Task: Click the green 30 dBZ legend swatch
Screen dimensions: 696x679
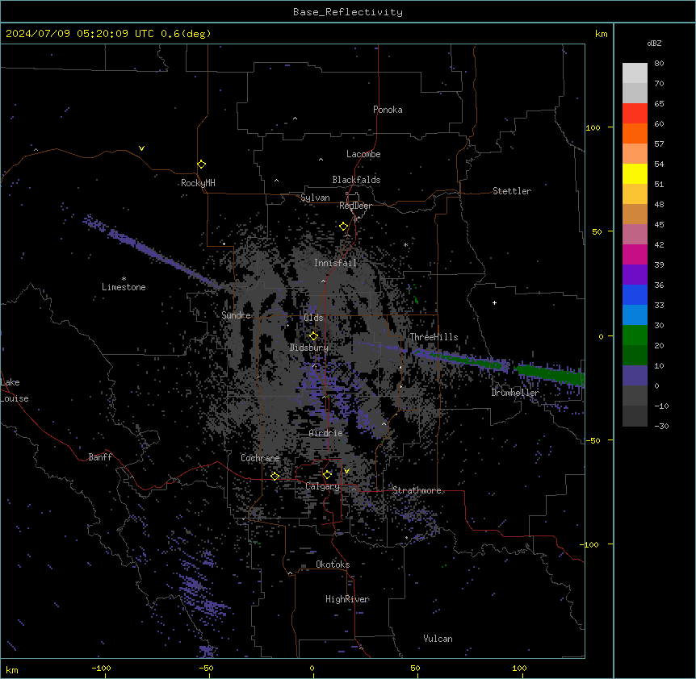Action: click(x=635, y=335)
